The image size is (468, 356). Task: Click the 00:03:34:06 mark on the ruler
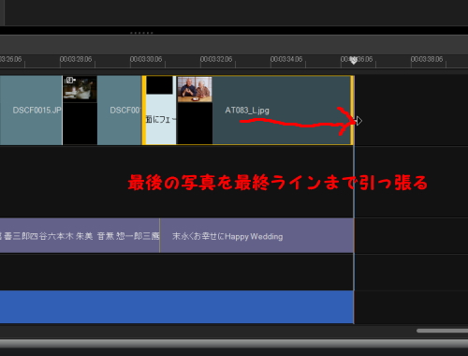click(286, 59)
